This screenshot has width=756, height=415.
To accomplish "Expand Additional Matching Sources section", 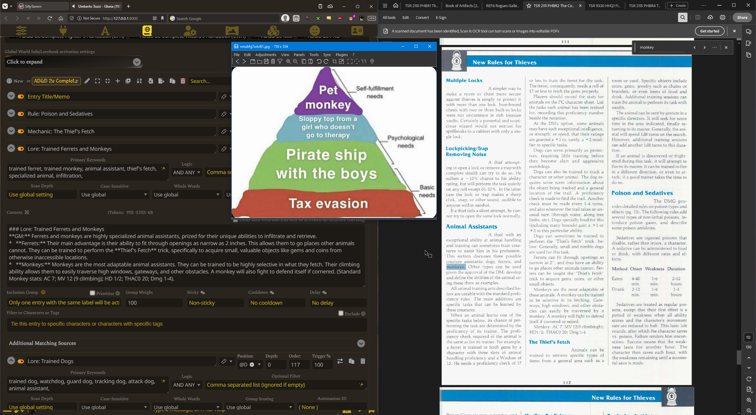I will click(x=187, y=343).
